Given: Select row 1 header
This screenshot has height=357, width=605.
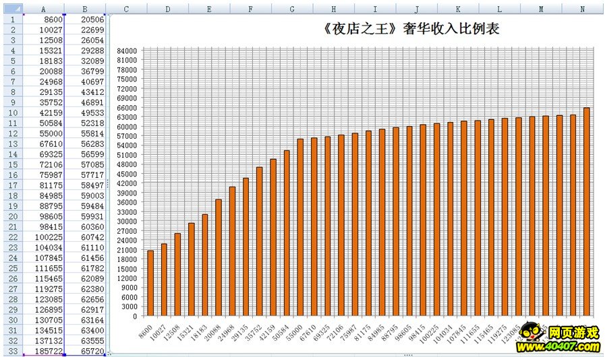Looking at the screenshot, I should (x=13, y=20).
